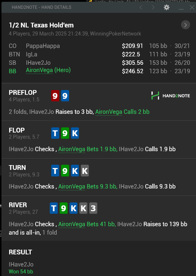Click gray K card on the turn
196x276 pixels.
(x=85, y=171)
